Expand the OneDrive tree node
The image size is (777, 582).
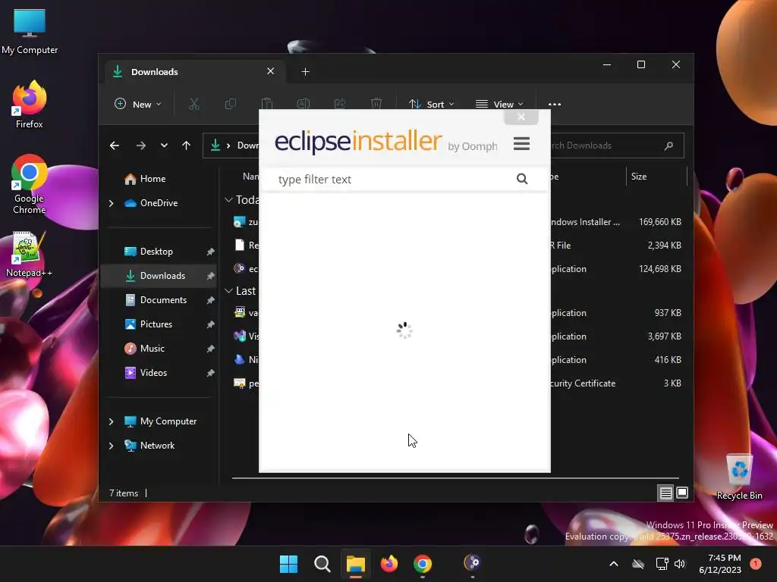(111, 203)
